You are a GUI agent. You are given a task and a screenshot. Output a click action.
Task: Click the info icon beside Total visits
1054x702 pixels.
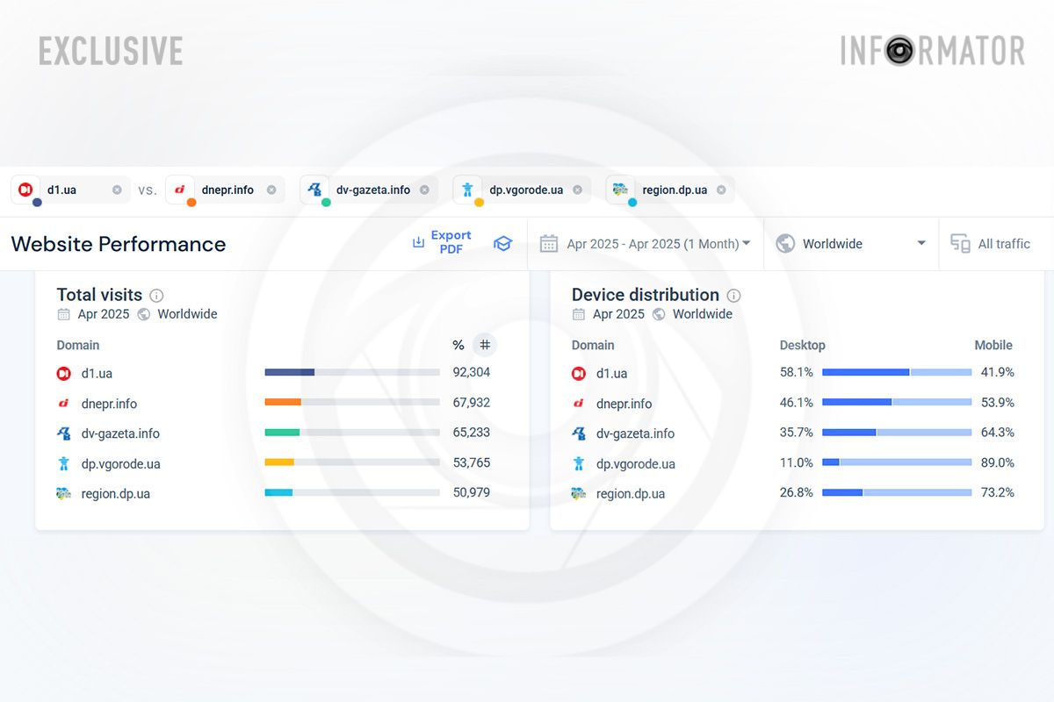[x=157, y=295]
